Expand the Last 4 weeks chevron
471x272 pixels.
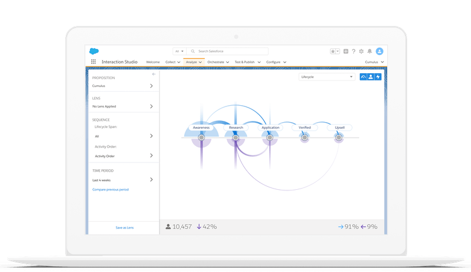coord(152,180)
